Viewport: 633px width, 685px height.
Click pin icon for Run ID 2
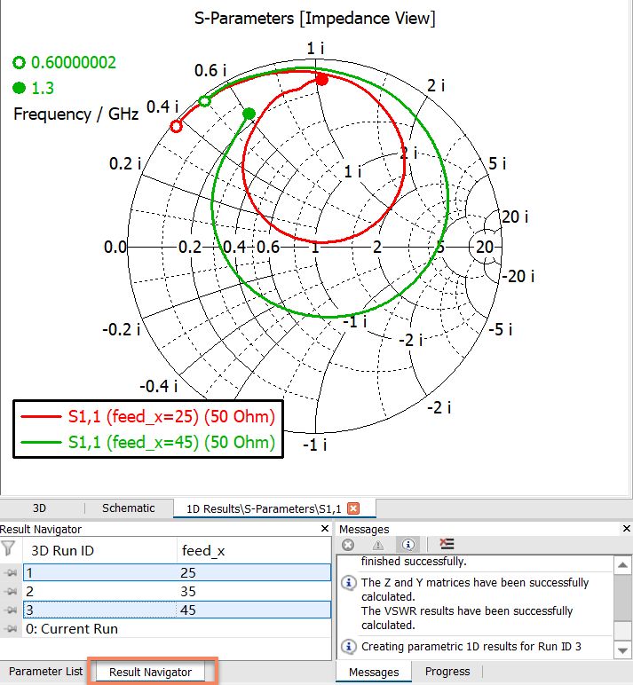[12, 592]
